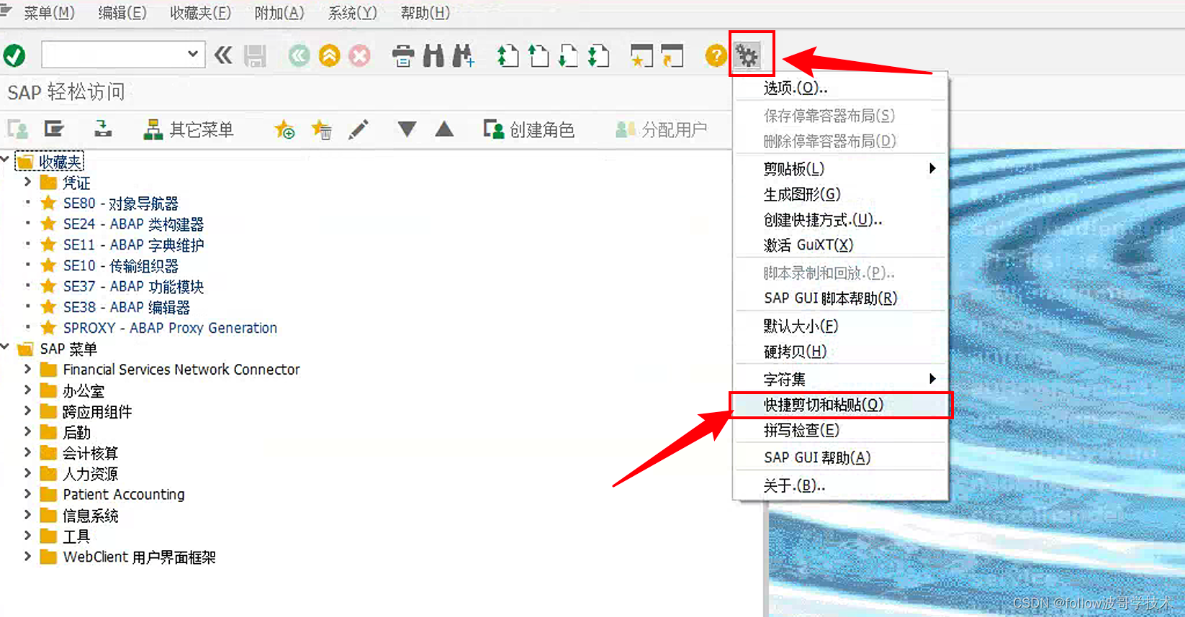Click the First Page icon

(x=508, y=55)
